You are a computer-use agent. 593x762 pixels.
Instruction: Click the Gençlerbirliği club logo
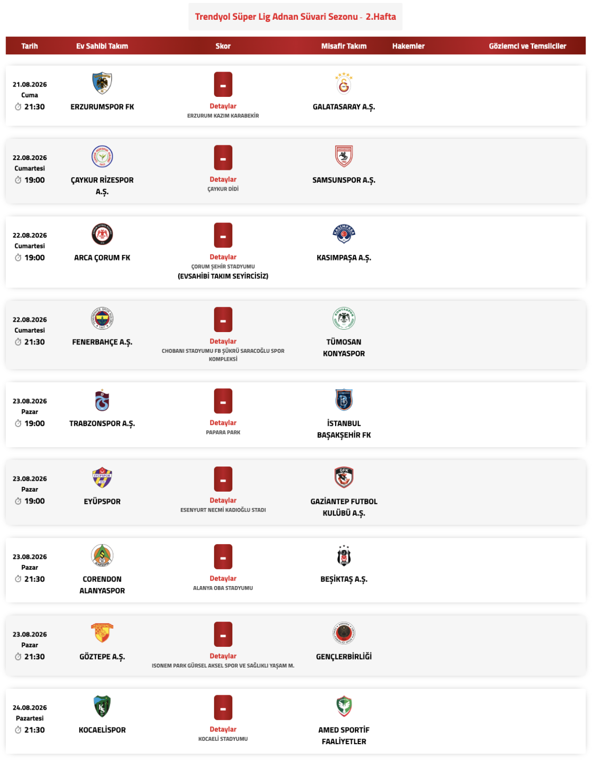[343, 634]
